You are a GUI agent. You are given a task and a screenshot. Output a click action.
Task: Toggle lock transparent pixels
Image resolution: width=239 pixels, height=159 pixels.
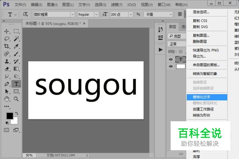(181, 52)
